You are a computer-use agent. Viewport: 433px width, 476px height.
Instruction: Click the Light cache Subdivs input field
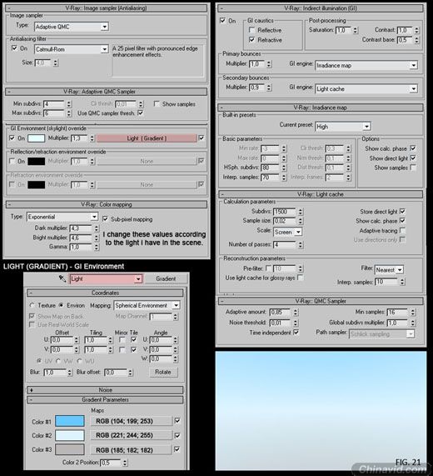pos(284,211)
